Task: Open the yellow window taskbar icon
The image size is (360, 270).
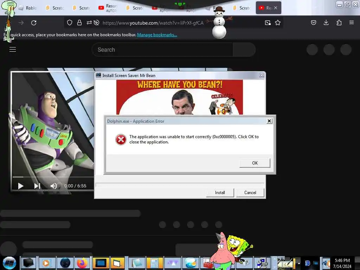Action: pos(117,263)
